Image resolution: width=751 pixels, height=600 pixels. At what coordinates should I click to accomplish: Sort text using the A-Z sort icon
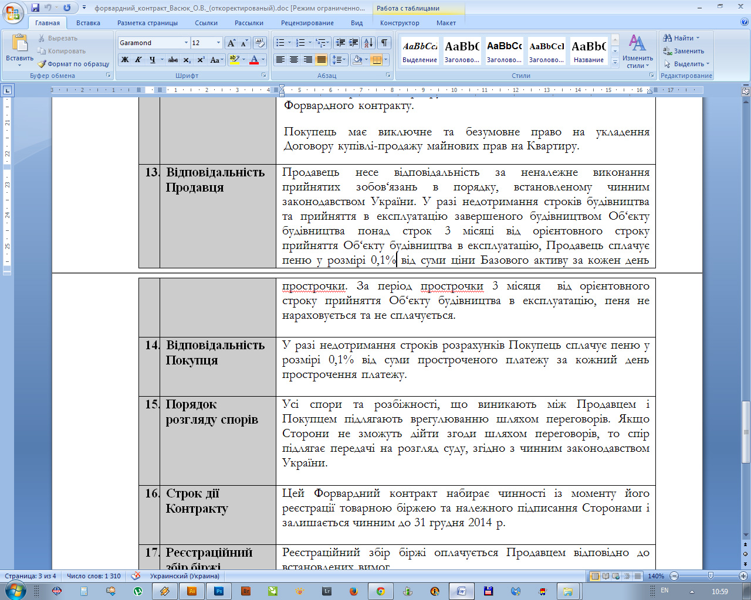point(368,43)
